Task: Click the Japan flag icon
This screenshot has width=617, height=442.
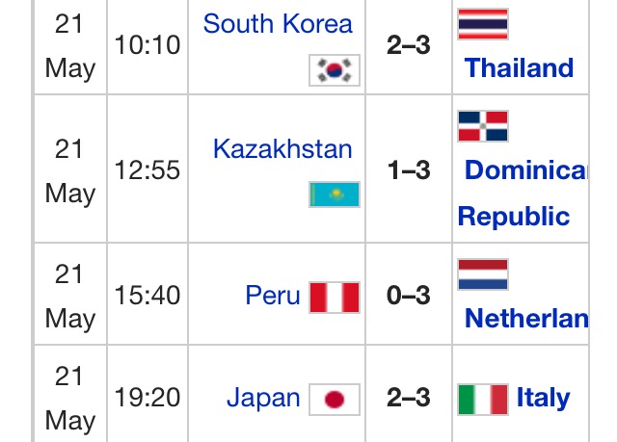Action: [335, 400]
